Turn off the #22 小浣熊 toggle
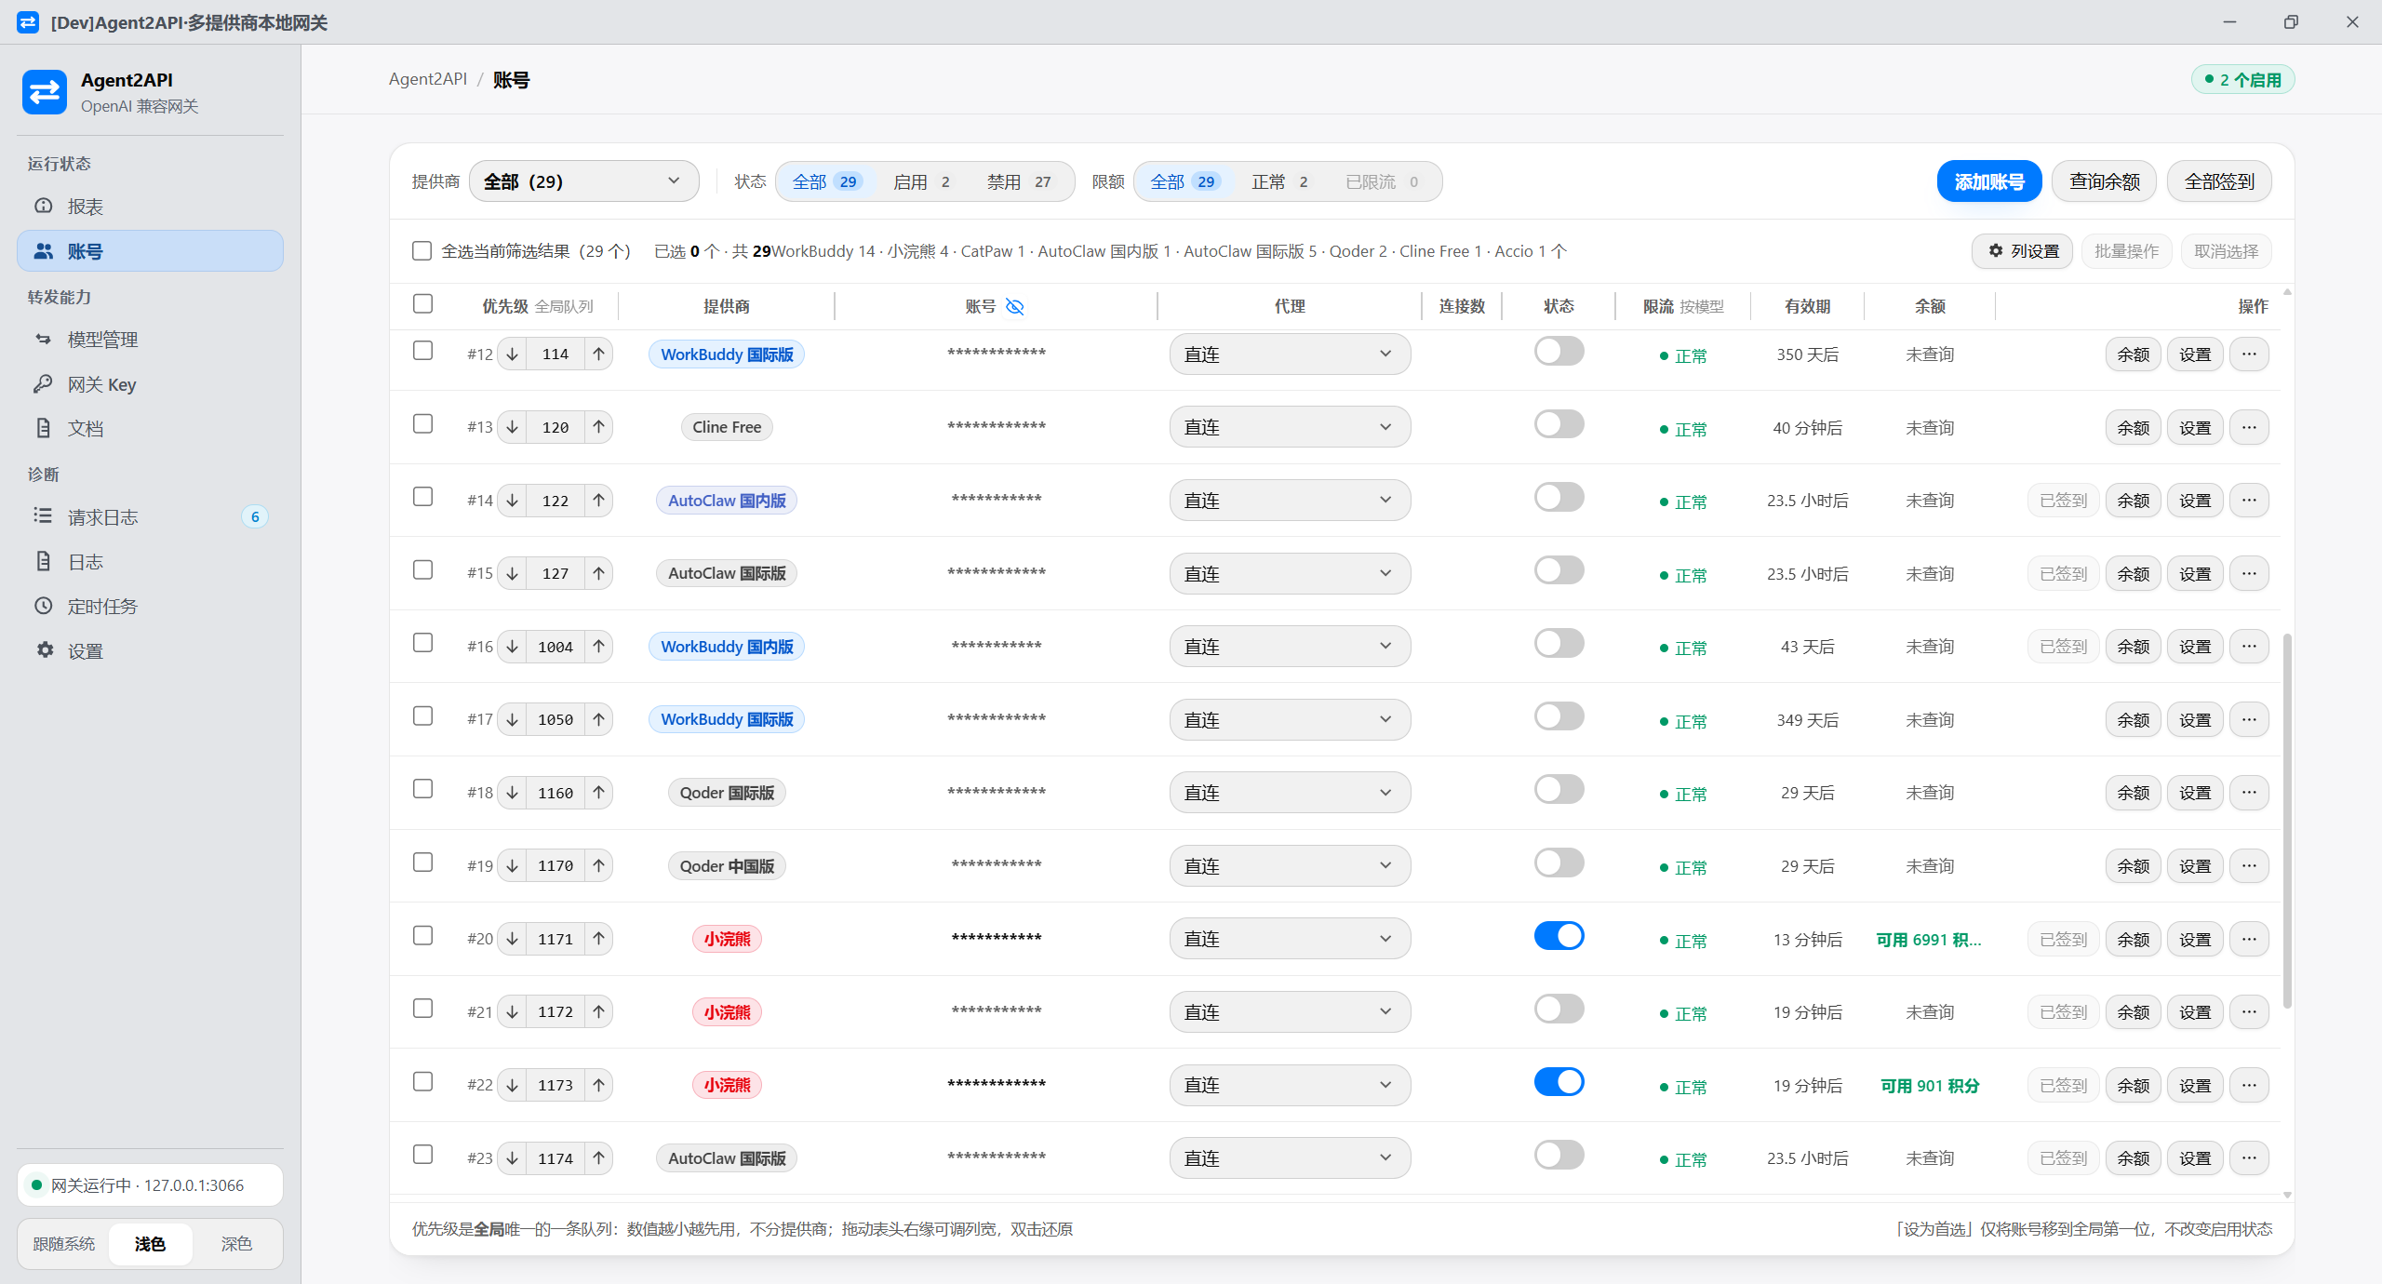This screenshot has width=2382, height=1284. click(x=1559, y=1082)
